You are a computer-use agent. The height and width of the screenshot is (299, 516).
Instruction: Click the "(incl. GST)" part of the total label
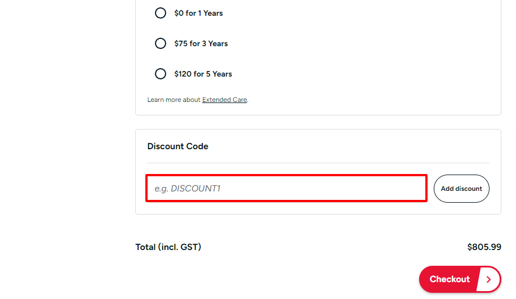tap(179, 247)
